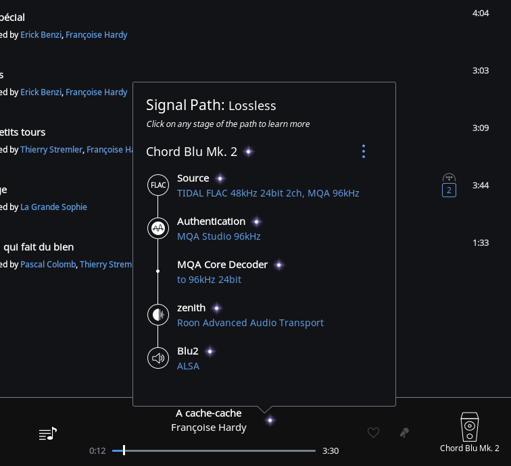Open the La Grande Sophie artist link
The image size is (511, 466).
click(x=53, y=207)
